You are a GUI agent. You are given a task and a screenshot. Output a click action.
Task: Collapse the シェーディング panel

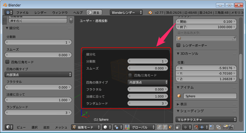click(178, 111)
